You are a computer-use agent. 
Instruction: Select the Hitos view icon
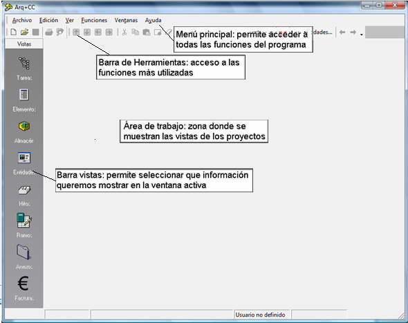coord(24,190)
